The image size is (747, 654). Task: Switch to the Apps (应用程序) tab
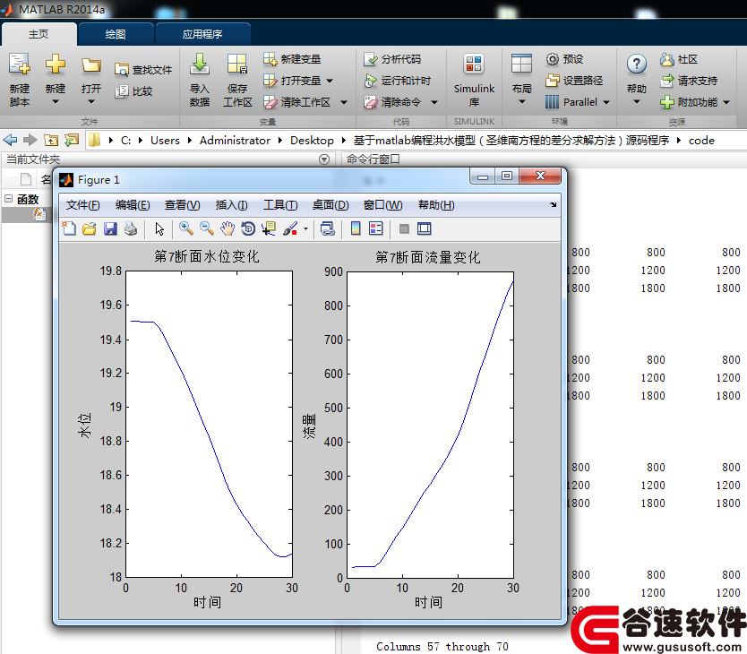click(202, 34)
